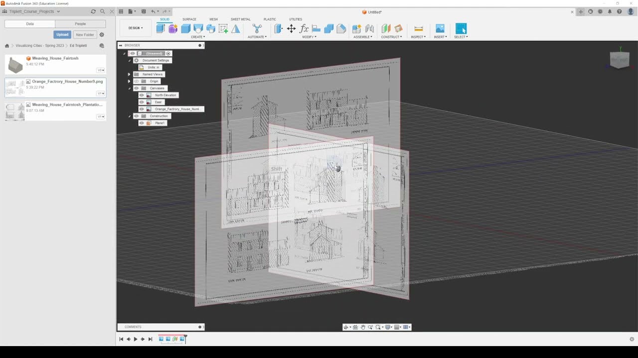This screenshot has height=358, width=638.
Task: Open the MODIFY dropdown menu
Action: click(x=309, y=37)
